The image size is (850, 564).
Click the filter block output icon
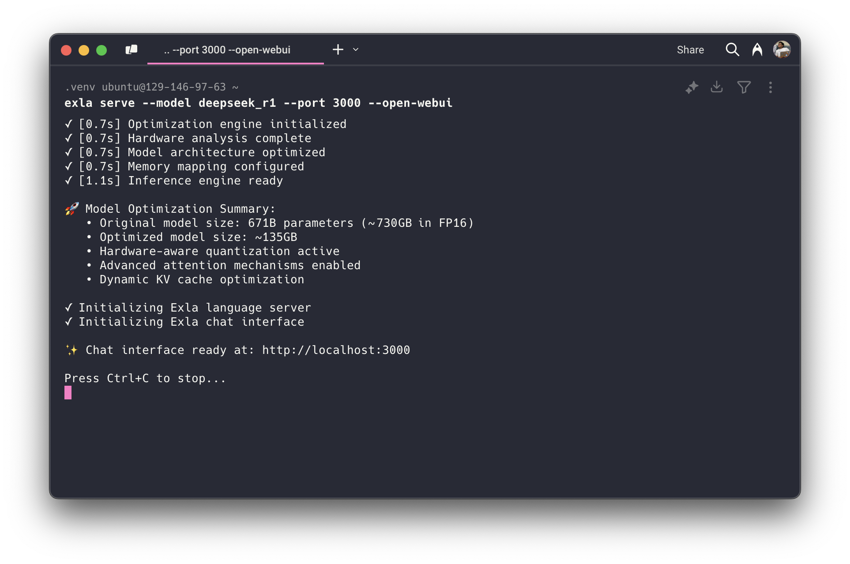coord(744,87)
